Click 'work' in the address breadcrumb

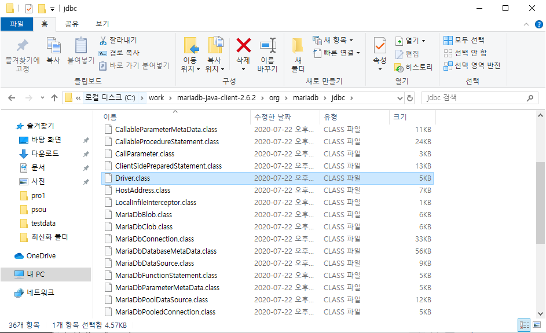(156, 98)
